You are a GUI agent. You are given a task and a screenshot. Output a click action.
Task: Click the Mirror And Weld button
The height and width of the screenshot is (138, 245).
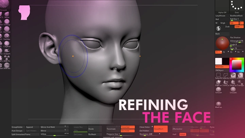[54, 127]
